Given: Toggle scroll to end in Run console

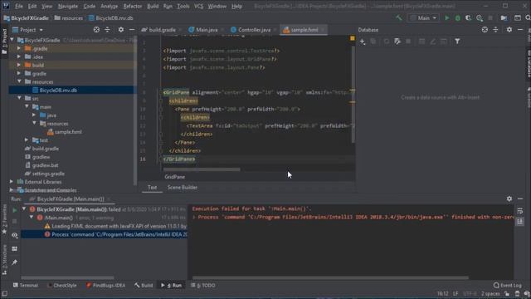Looking at the screenshot, I should click(x=520, y=222).
